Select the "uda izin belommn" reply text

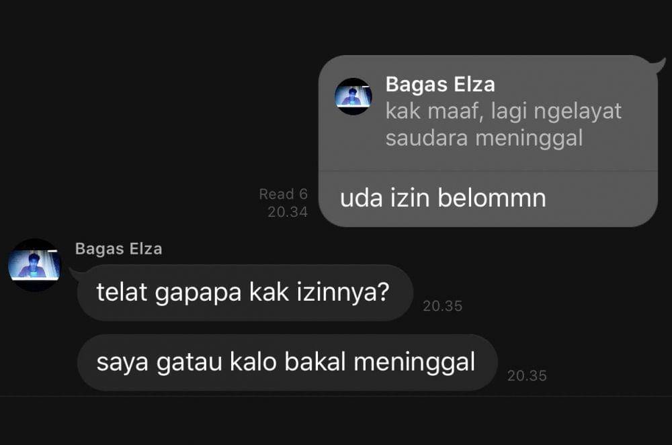443,199
